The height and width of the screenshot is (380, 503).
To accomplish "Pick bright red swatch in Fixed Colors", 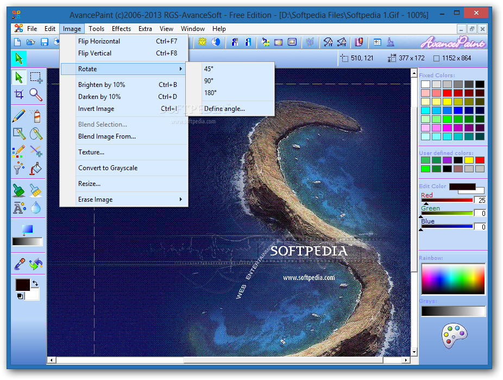I will (x=447, y=93).
